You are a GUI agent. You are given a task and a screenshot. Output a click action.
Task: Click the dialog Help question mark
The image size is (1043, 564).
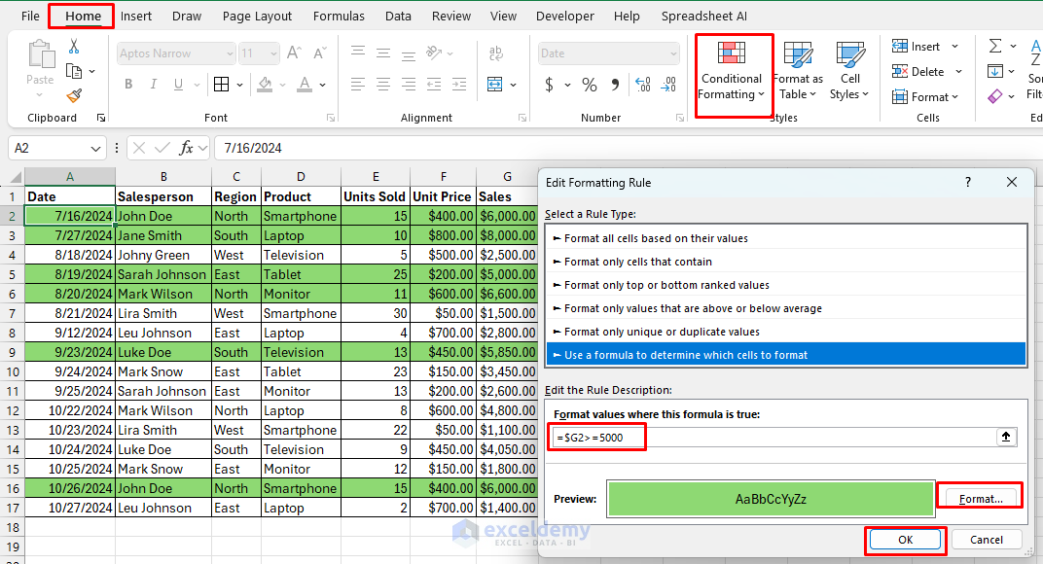click(x=968, y=182)
